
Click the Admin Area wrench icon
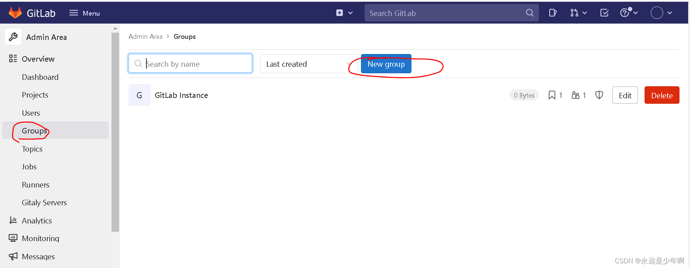(x=13, y=37)
